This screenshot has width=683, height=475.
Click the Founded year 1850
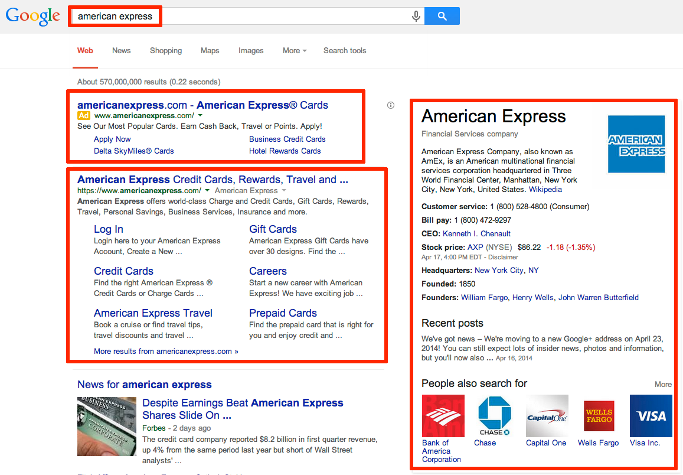(467, 284)
